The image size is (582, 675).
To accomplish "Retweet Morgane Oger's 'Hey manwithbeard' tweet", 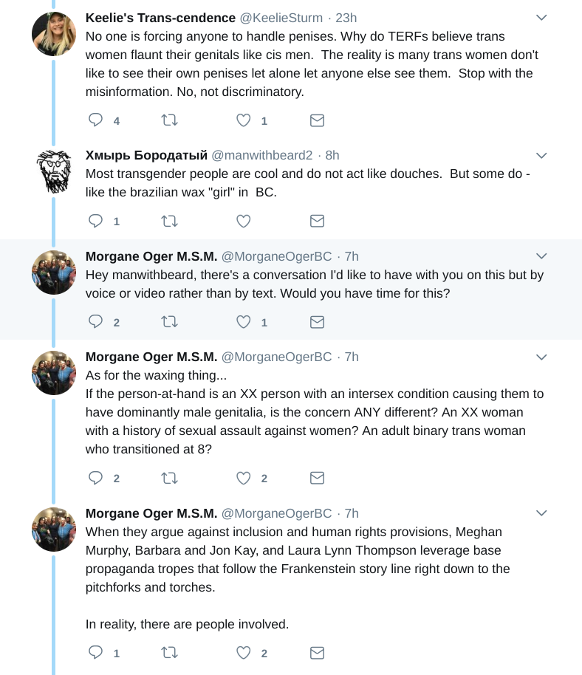I will click(169, 322).
